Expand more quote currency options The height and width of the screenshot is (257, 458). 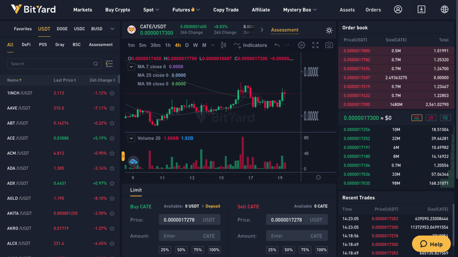[112, 29]
